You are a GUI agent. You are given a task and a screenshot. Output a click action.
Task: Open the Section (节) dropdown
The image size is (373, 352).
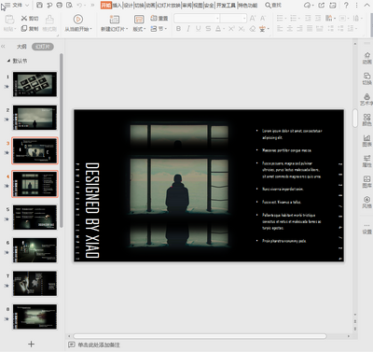(159, 29)
